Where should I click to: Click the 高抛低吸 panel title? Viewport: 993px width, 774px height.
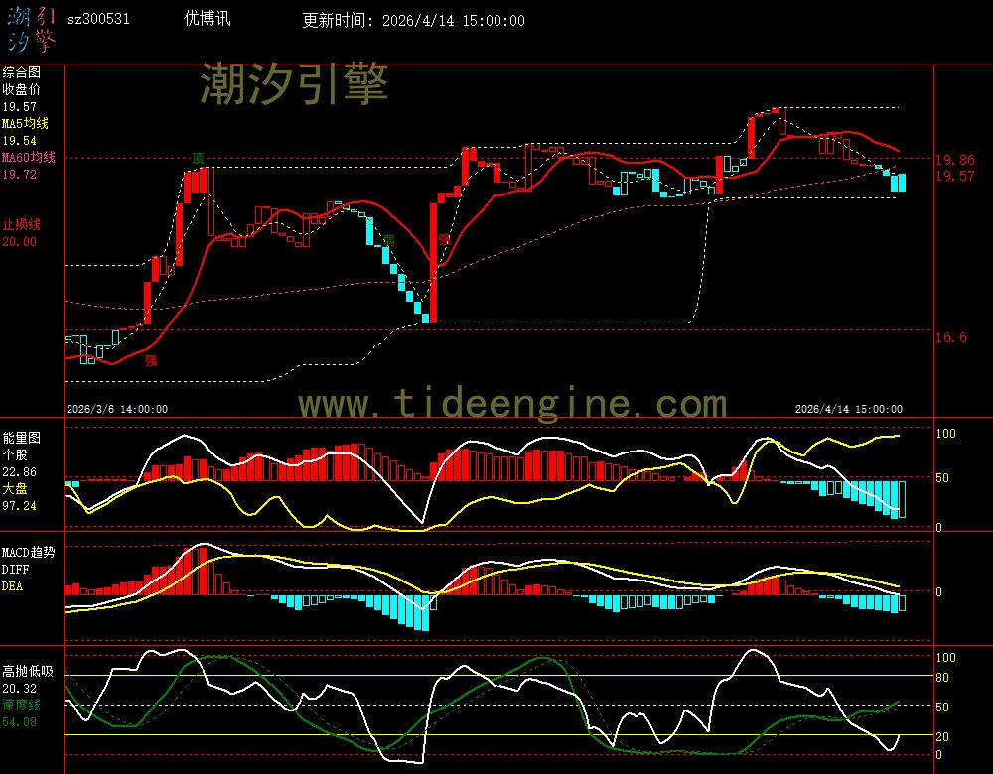(27, 672)
